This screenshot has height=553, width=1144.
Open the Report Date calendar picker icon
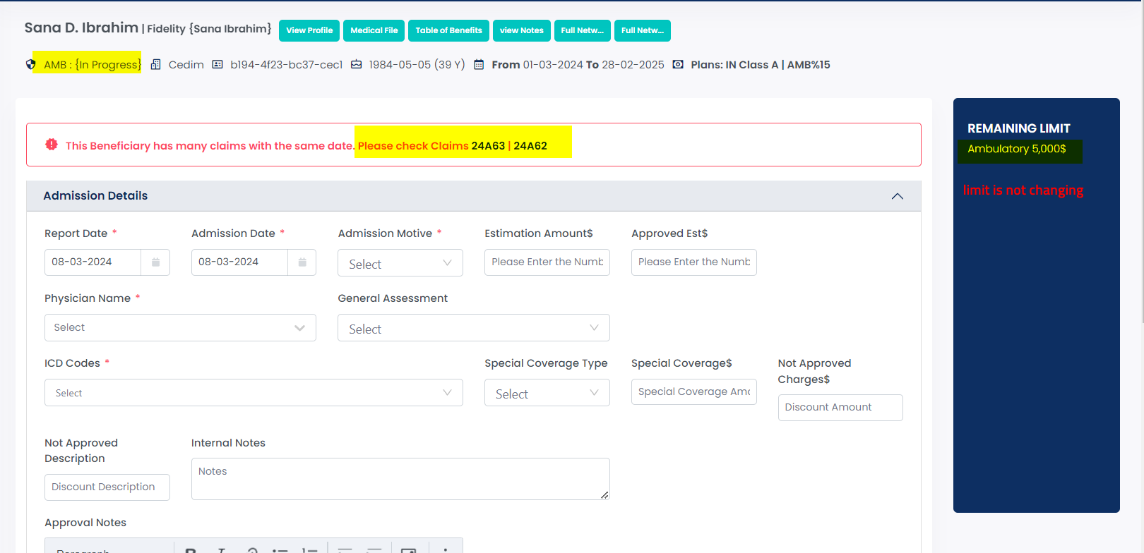click(x=155, y=262)
